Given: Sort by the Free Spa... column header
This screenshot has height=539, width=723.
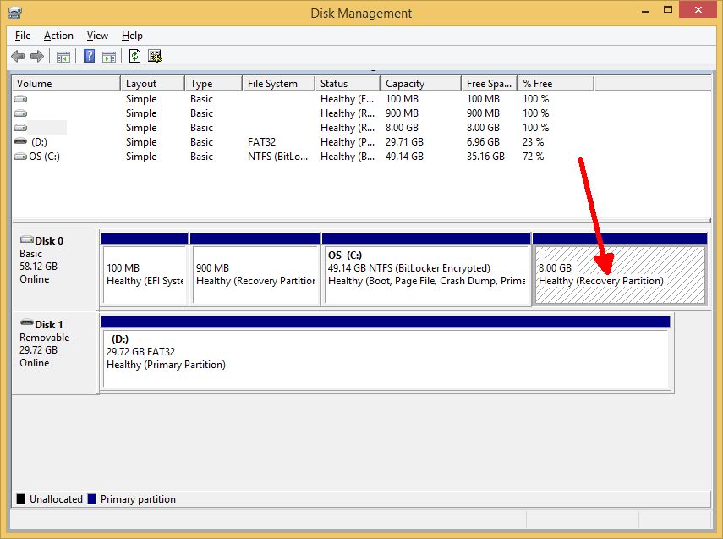Looking at the screenshot, I should pos(490,84).
